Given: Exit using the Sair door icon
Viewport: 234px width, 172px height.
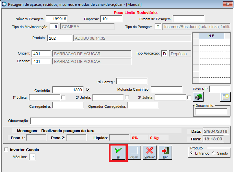Looking at the screenshot, I should coord(165,153).
